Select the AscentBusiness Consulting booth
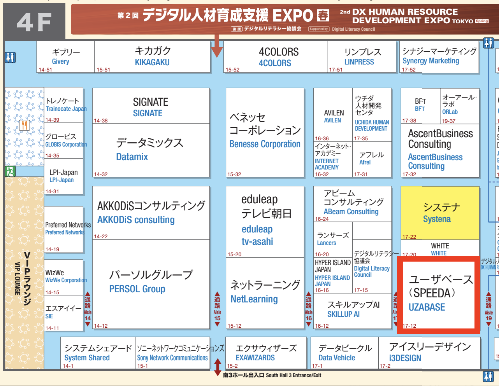499x386 pixels. [x=440, y=151]
